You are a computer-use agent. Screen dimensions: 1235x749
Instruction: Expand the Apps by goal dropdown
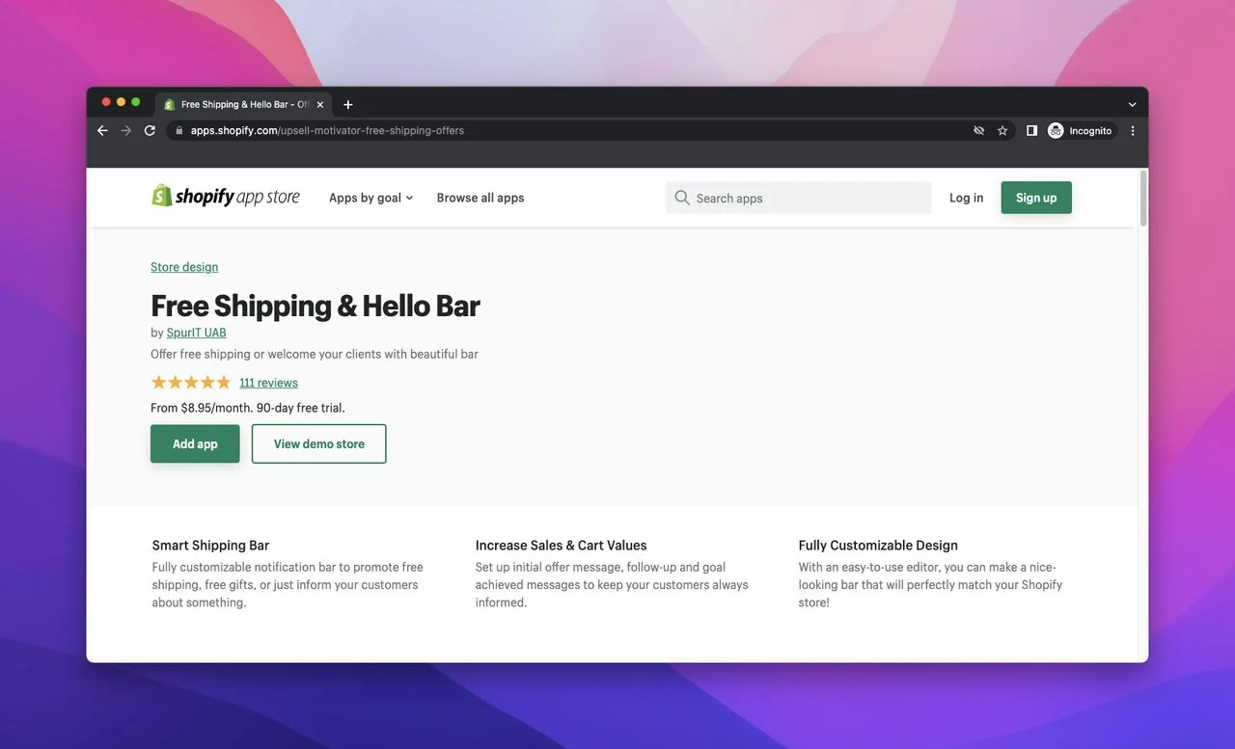coord(370,198)
